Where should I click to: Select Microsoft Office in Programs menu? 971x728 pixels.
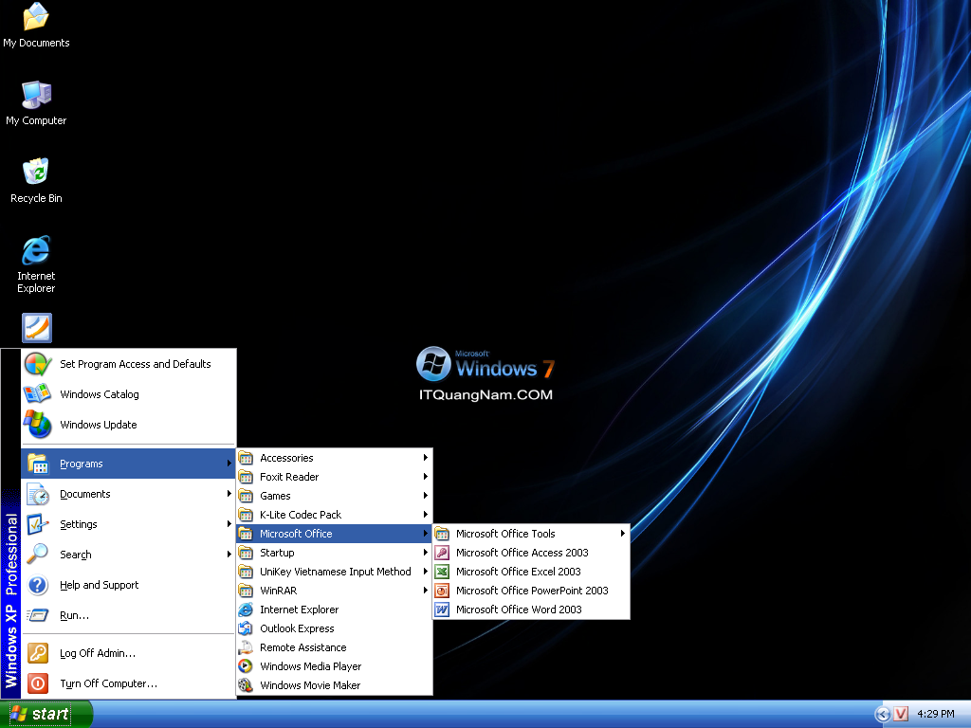(335, 534)
